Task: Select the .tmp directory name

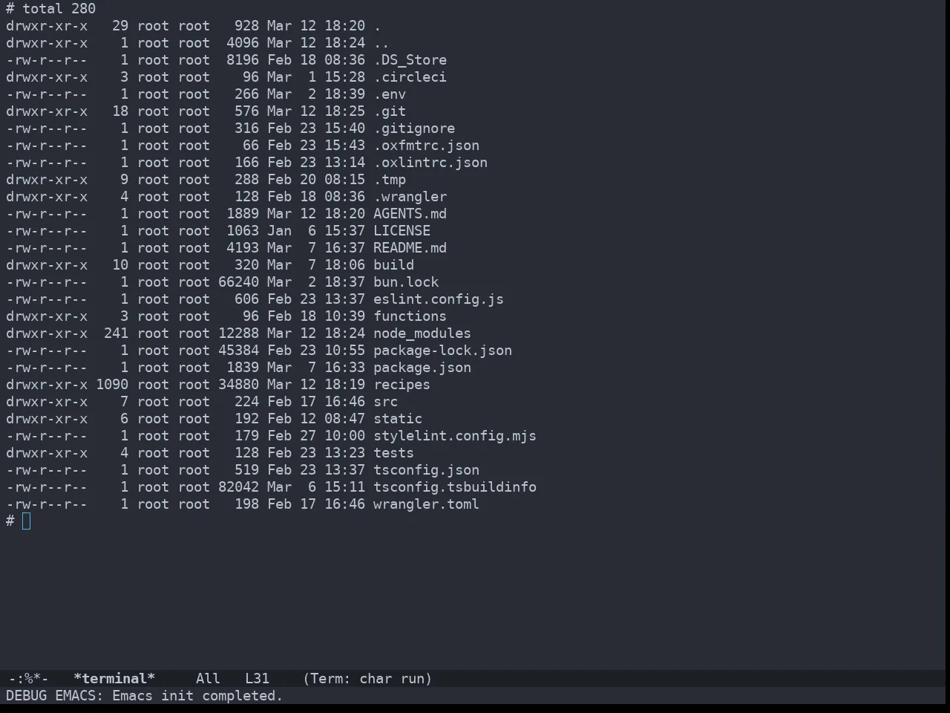Action: click(x=390, y=180)
